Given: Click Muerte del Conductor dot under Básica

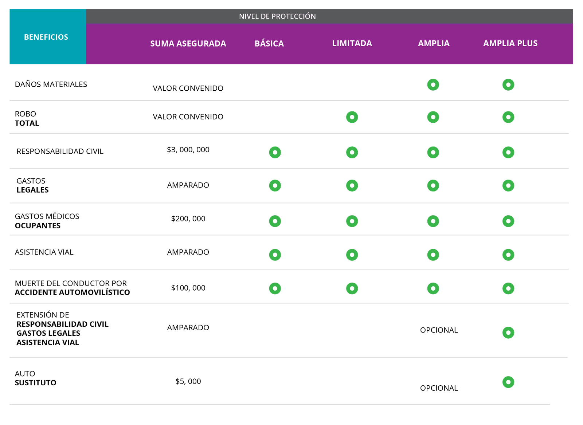Looking at the screenshot, I should pos(275,288).
